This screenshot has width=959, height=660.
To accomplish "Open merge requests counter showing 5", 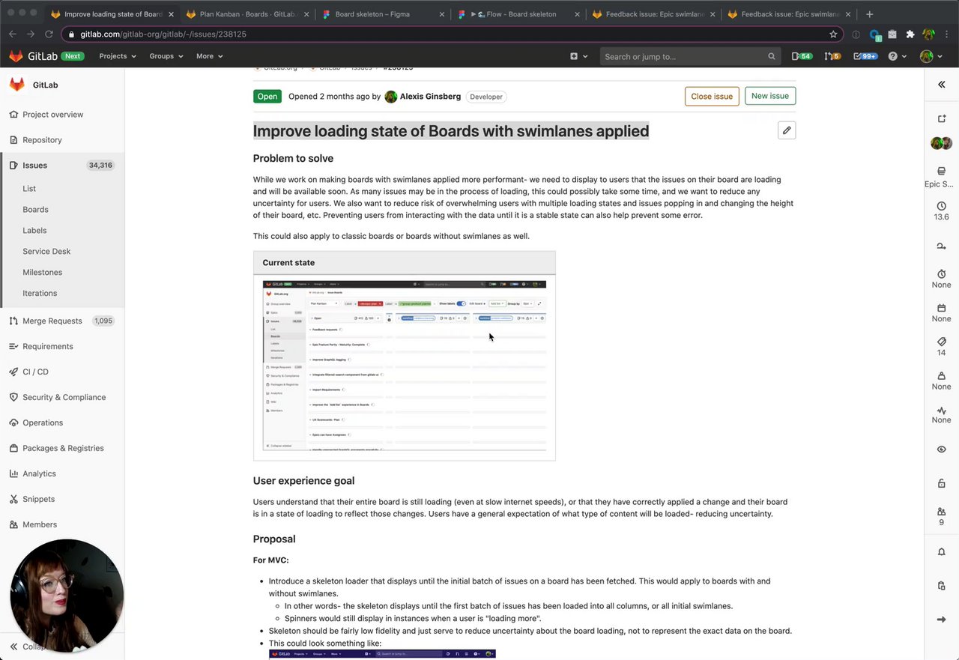I will point(832,56).
